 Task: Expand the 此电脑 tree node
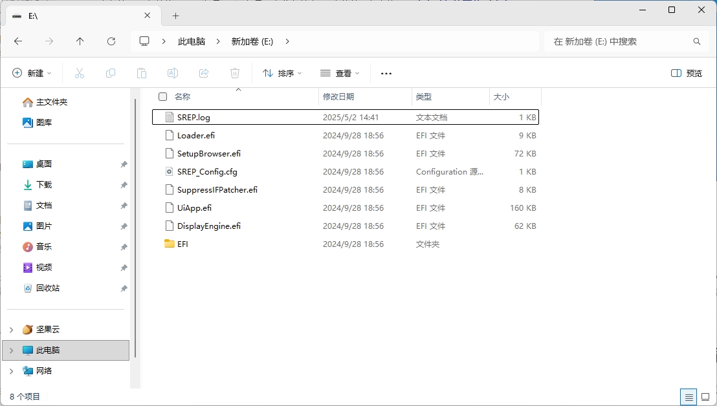(11, 350)
